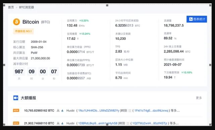Screen dimensions: 215x130
Task: Click the Huobi drop icon in second transfer
Action: 62,123
